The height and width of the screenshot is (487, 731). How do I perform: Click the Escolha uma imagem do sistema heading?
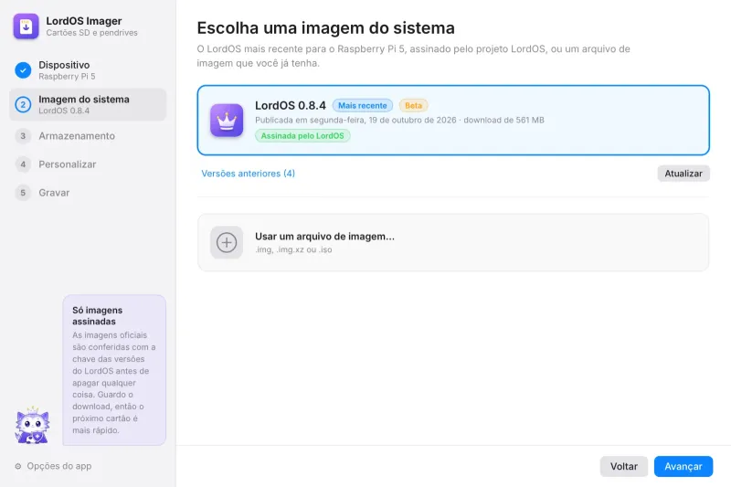click(325, 28)
